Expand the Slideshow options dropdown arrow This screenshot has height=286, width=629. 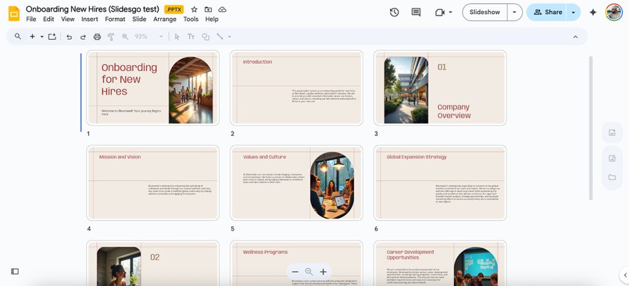(x=514, y=12)
